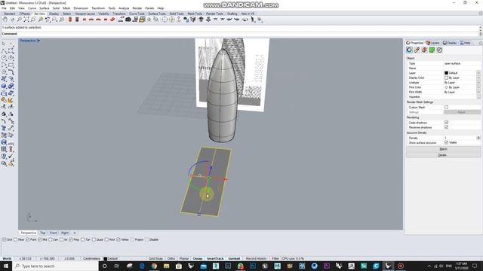483x271 pixels.
Task: Toggle Gumball in the status bar
Action: coord(234,259)
